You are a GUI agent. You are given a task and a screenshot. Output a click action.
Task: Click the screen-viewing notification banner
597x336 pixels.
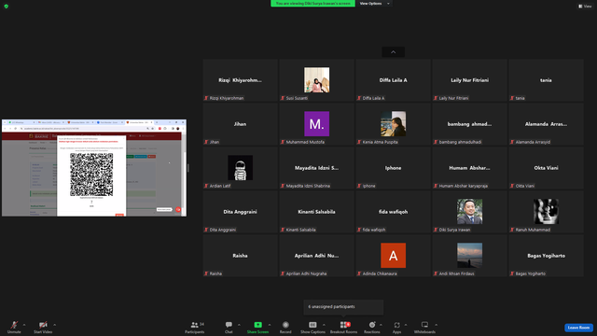[313, 4]
